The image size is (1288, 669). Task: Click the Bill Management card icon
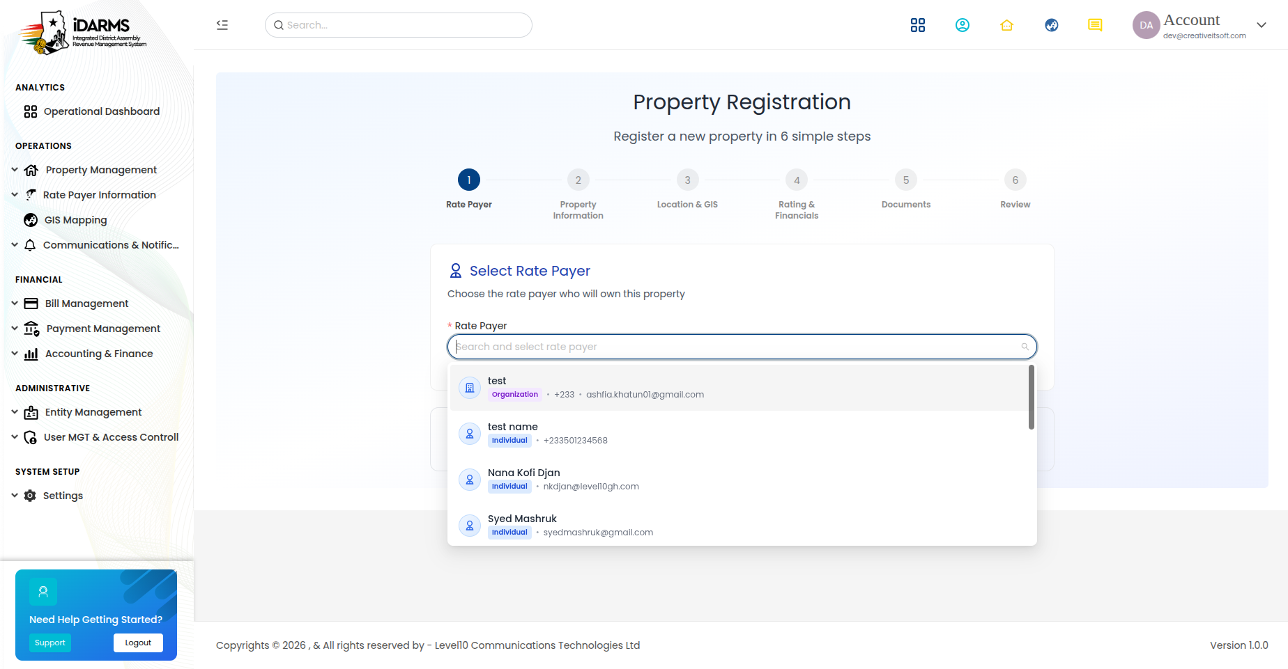(31, 304)
